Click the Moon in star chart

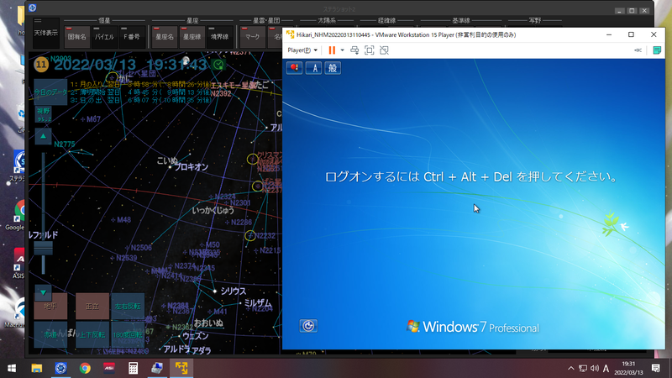(x=186, y=60)
